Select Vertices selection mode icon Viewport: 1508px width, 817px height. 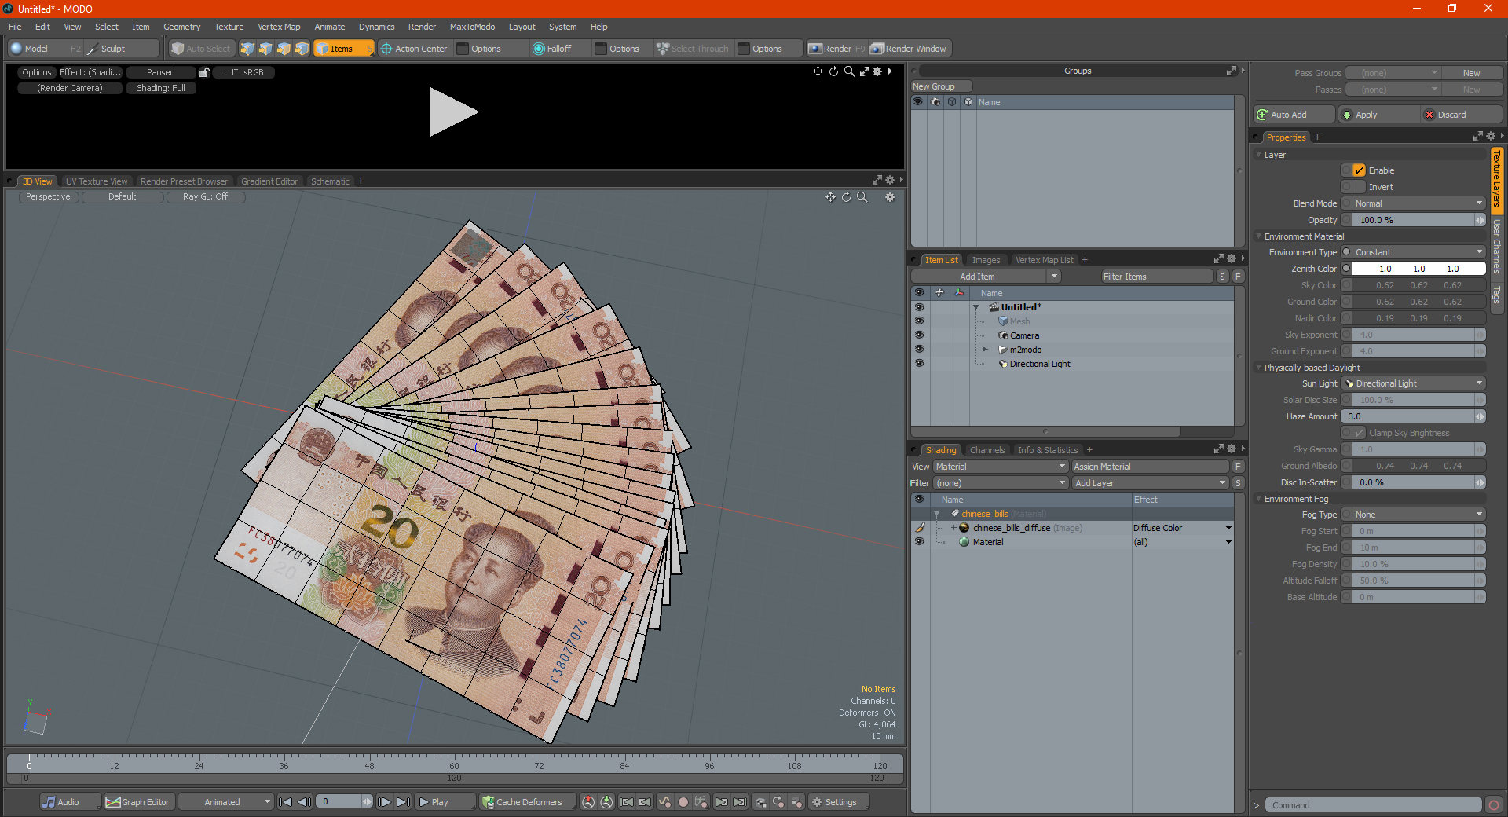point(247,49)
